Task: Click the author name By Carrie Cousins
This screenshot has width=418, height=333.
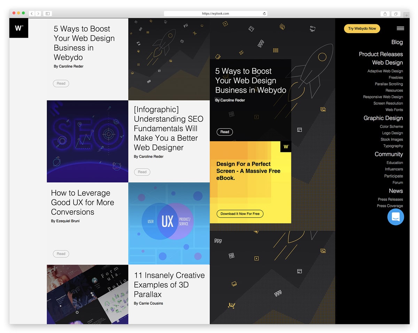Action: point(148,303)
